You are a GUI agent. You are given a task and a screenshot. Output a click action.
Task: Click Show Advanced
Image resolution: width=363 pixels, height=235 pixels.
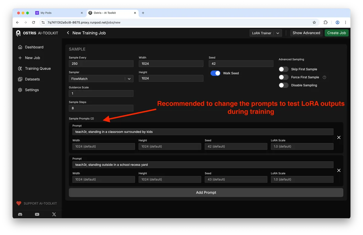[x=306, y=33]
